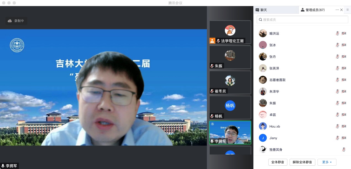Open the panel list menu icon
This screenshot has height=169, width=351.
(x=348, y=10)
